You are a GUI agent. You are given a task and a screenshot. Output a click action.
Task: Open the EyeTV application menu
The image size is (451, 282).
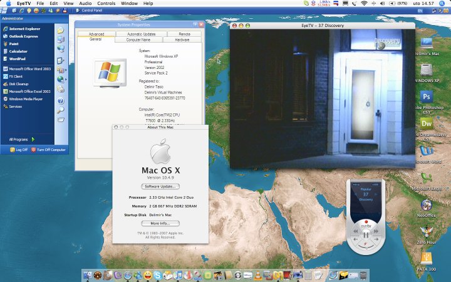click(x=24, y=4)
